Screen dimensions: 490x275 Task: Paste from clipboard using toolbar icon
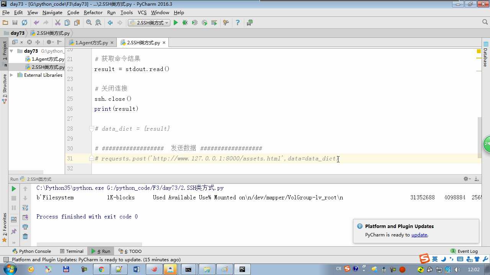click(77, 23)
